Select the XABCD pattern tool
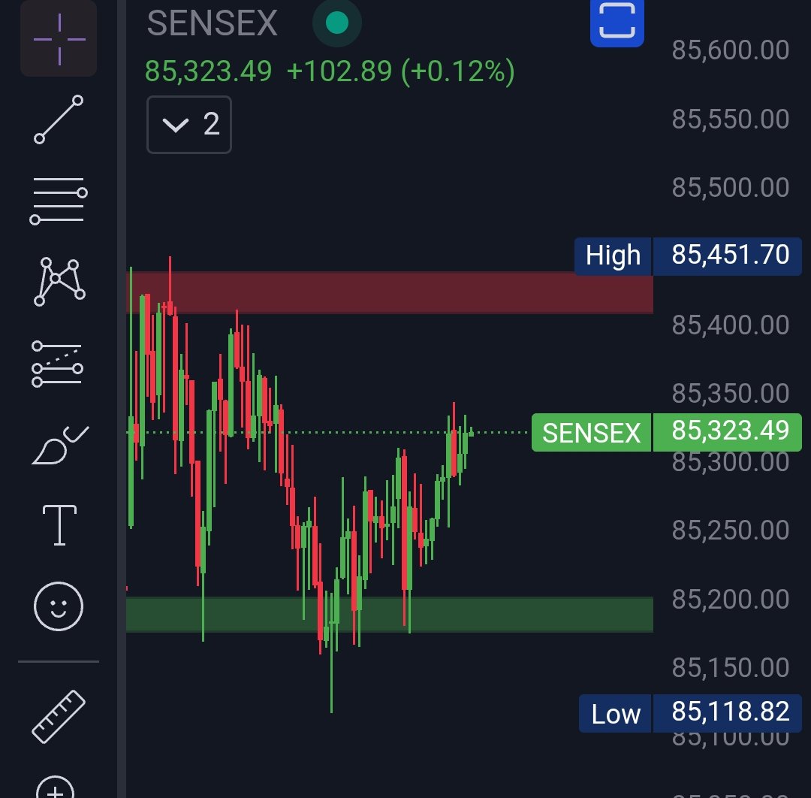Screen dimensions: 811x798 coord(59,282)
